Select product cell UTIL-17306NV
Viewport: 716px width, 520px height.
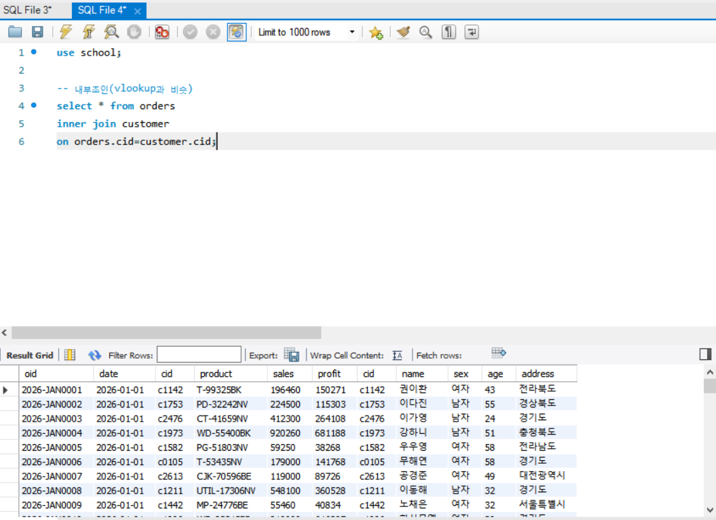click(x=231, y=491)
